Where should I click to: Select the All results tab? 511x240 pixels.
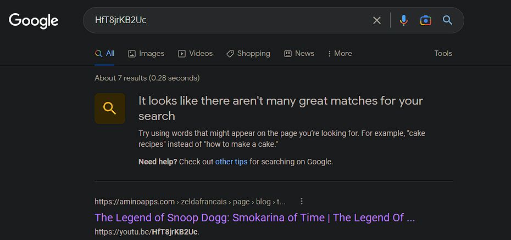click(x=105, y=53)
